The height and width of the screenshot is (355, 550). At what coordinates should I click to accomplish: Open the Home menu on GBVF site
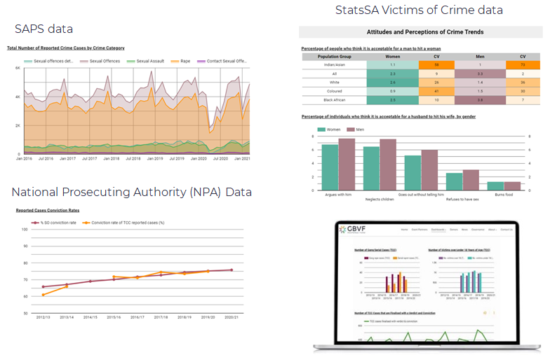click(x=405, y=230)
